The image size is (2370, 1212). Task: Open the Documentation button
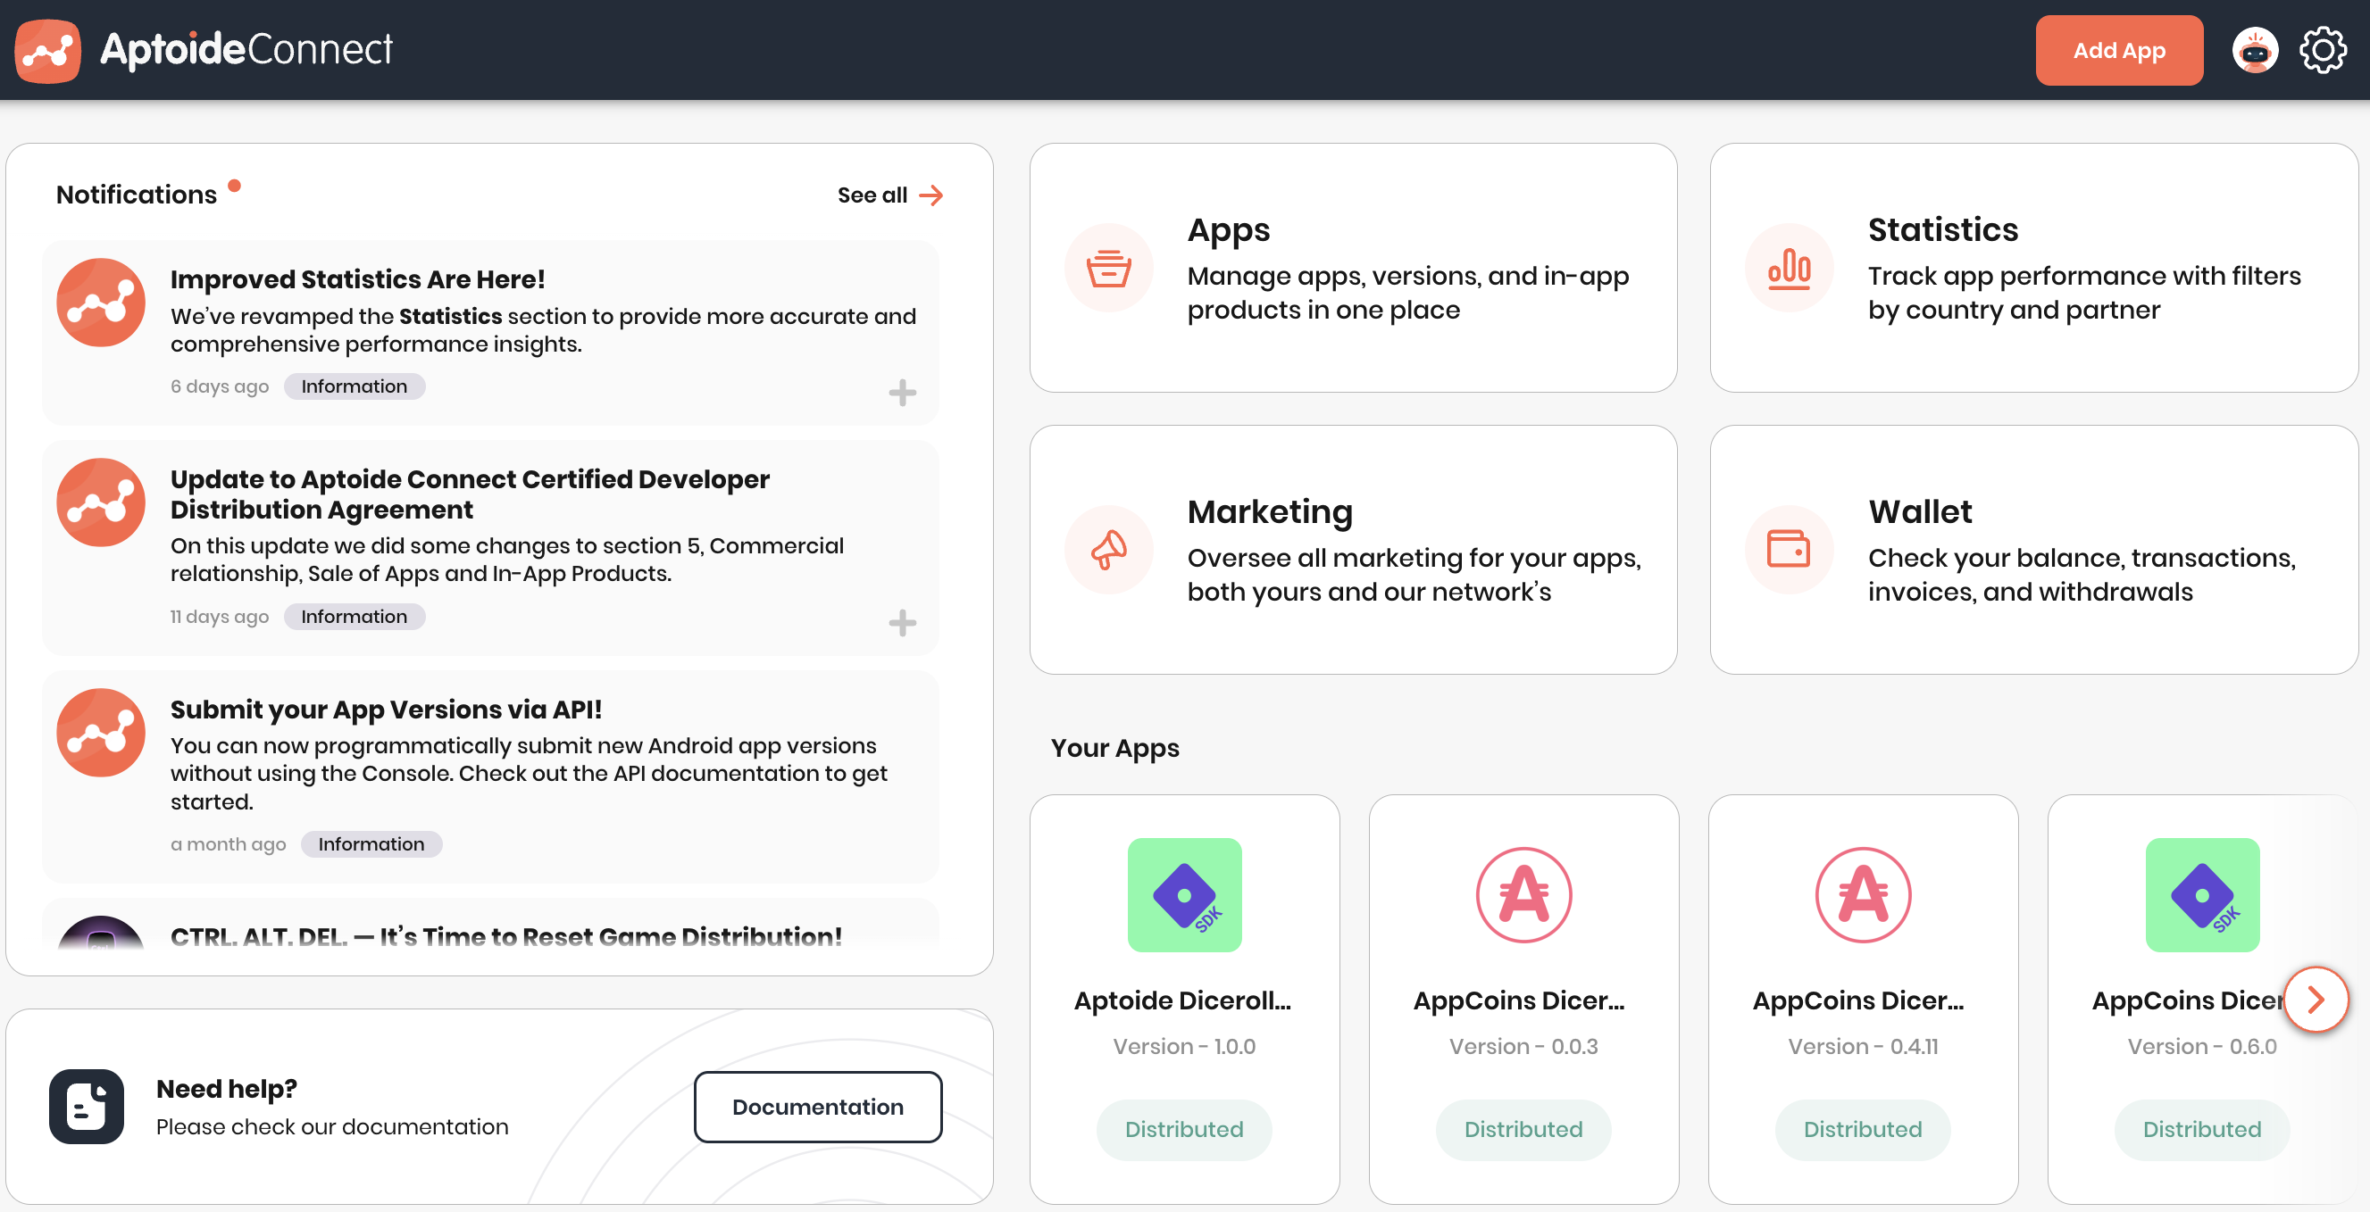[x=817, y=1107]
